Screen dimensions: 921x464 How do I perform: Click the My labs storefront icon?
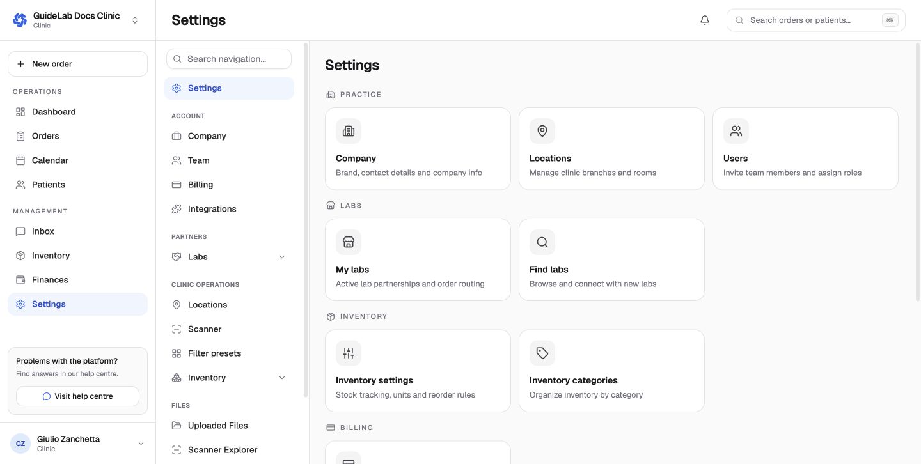click(x=349, y=242)
